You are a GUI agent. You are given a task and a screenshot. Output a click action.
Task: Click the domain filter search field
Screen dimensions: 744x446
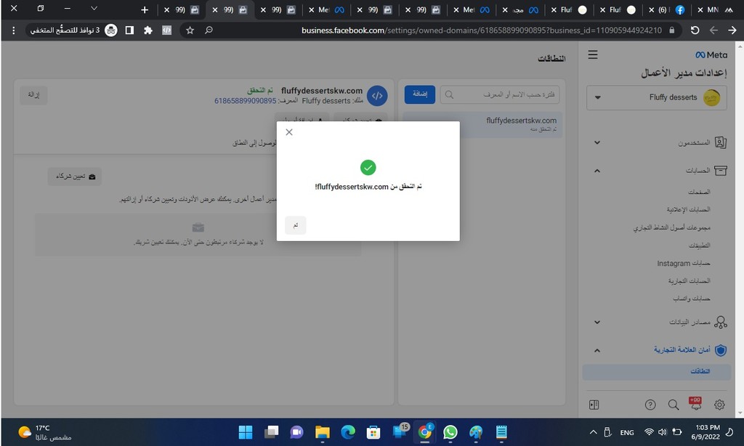pos(500,94)
